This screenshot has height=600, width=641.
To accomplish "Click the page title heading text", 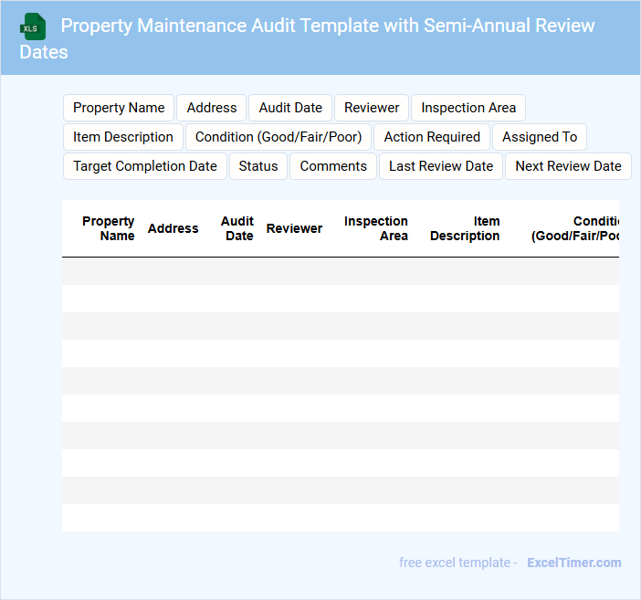I will tap(327, 26).
